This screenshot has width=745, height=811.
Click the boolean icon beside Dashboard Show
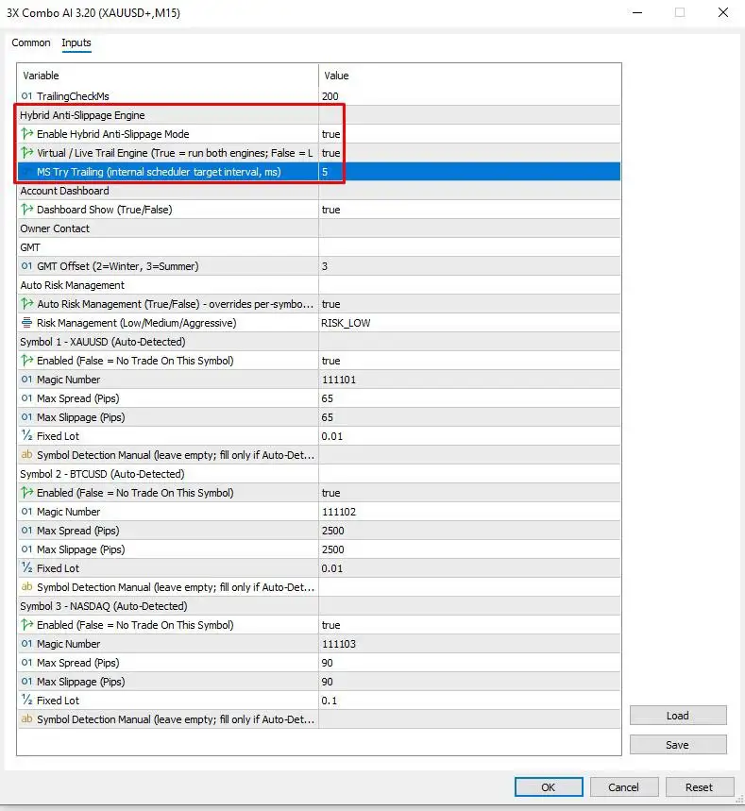click(x=26, y=209)
